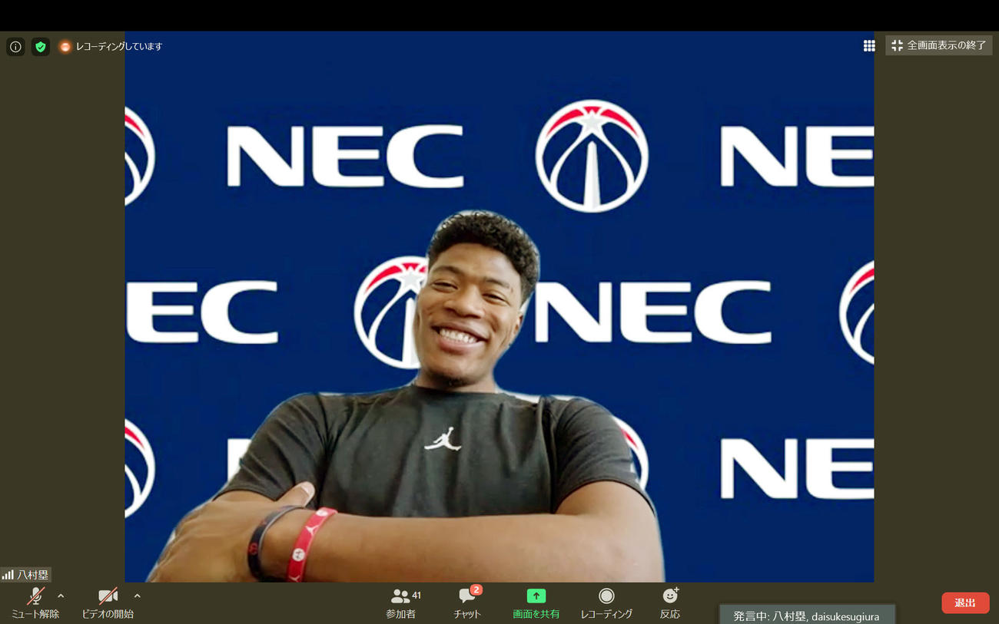Screen dimensions: 999x624
Task: Click the 発言中 active speaker notice
Action: point(806,615)
